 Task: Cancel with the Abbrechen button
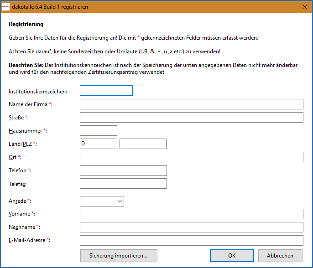point(280,256)
